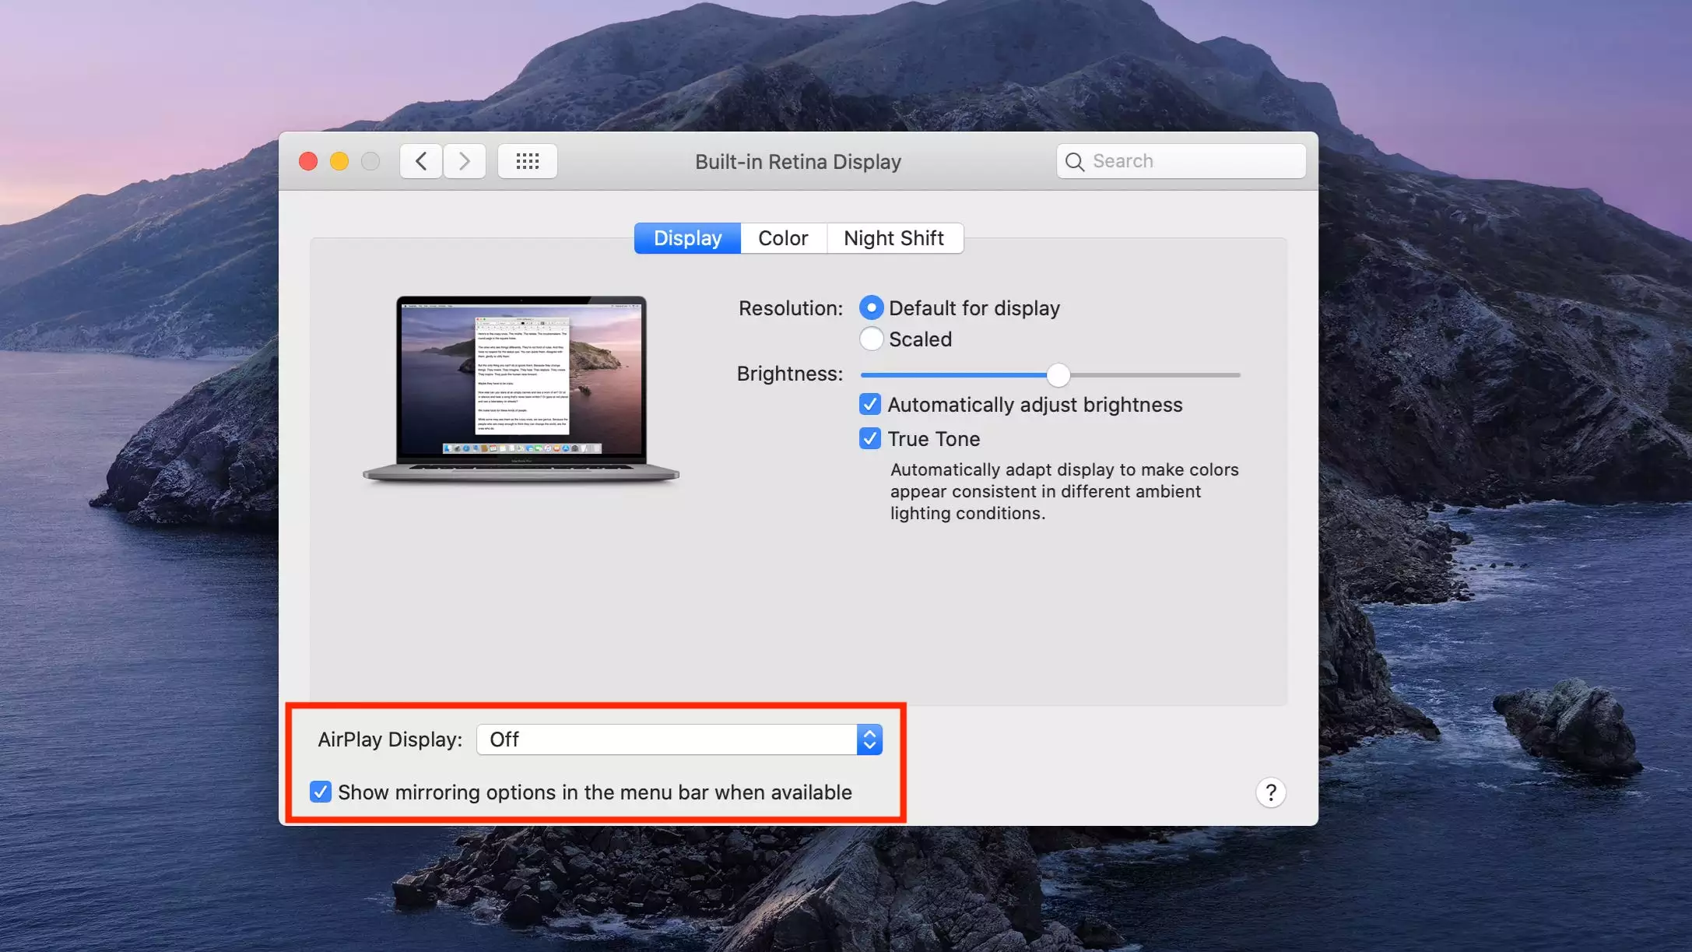Click the red close window button

tap(308, 161)
